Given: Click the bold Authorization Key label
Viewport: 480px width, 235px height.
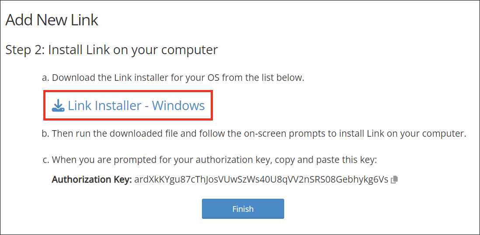Looking at the screenshot, I should pos(91,180).
